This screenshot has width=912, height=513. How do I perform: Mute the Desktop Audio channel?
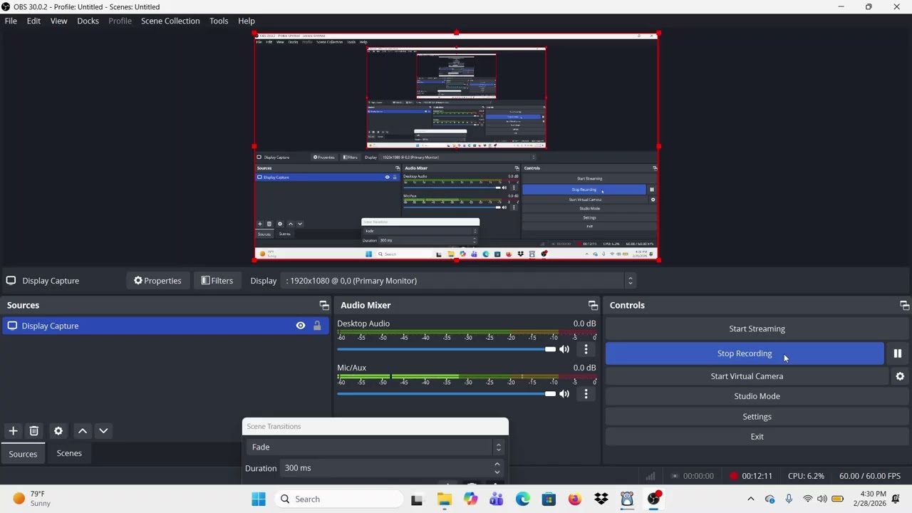pos(564,349)
